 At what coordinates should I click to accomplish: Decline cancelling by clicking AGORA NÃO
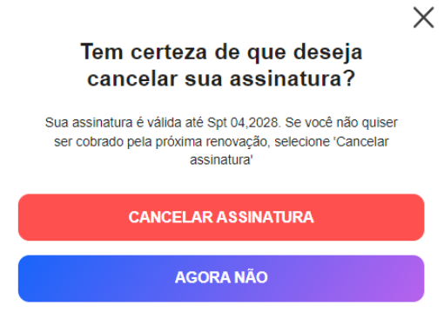coord(221,278)
